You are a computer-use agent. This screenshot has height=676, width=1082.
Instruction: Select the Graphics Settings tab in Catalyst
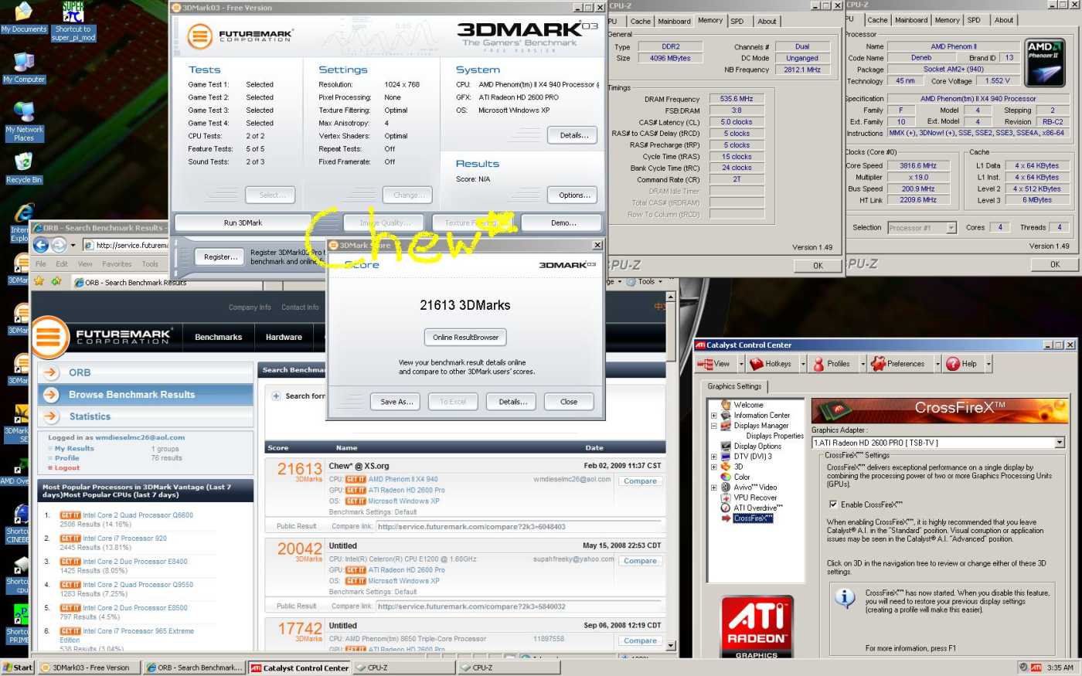734,386
